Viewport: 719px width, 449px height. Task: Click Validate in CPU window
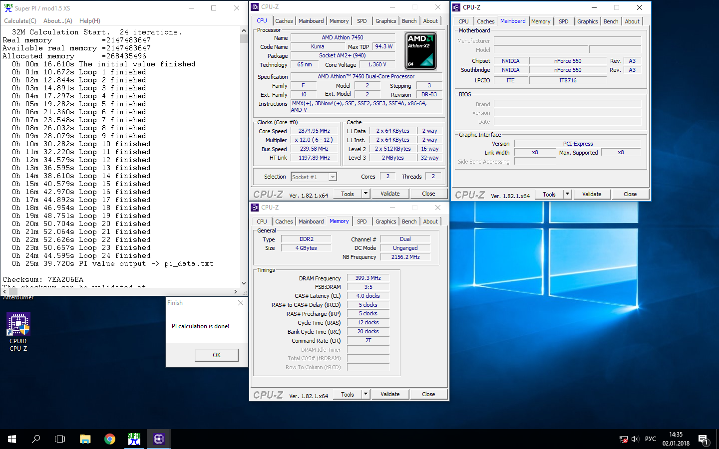coord(390,194)
